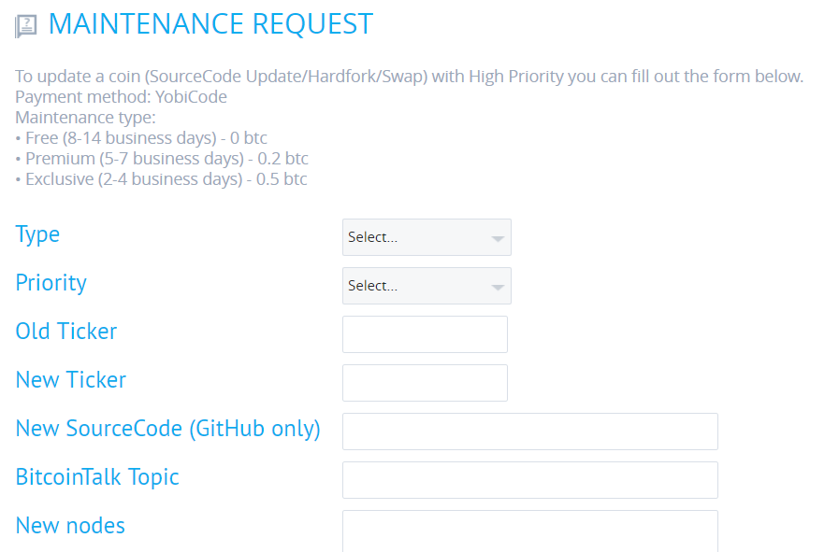Click the Exclusive (2-4 business days) line
Screen dimensions: 839x552
[161, 178]
